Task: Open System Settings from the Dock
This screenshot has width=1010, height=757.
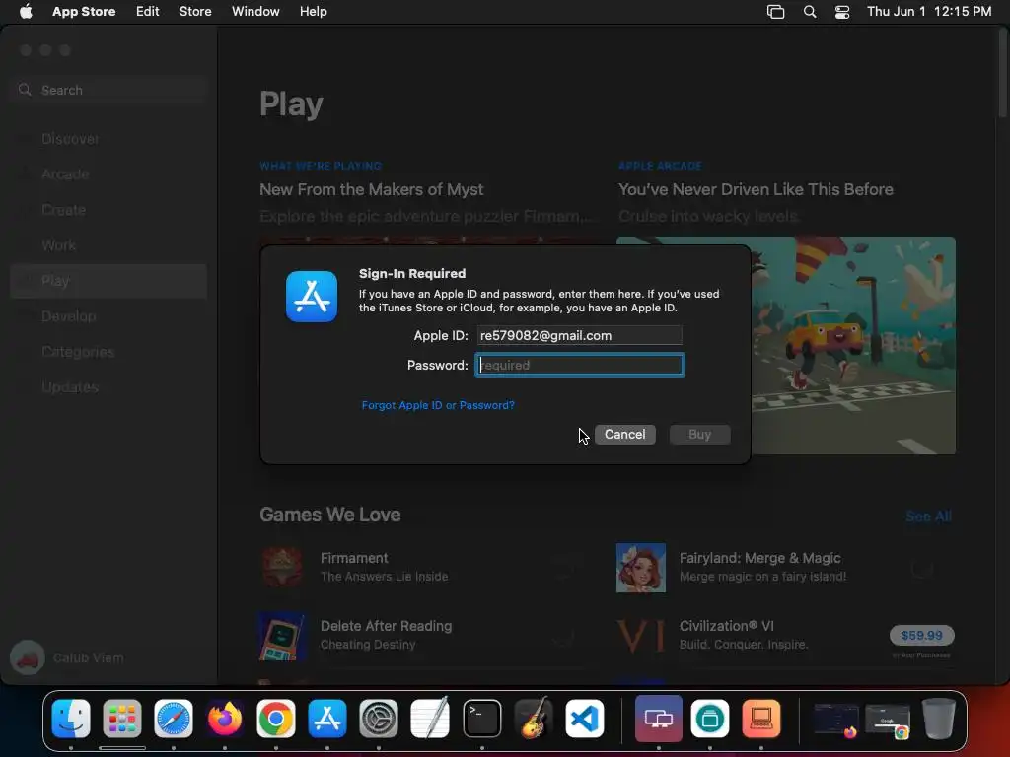Action: [379, 719]
